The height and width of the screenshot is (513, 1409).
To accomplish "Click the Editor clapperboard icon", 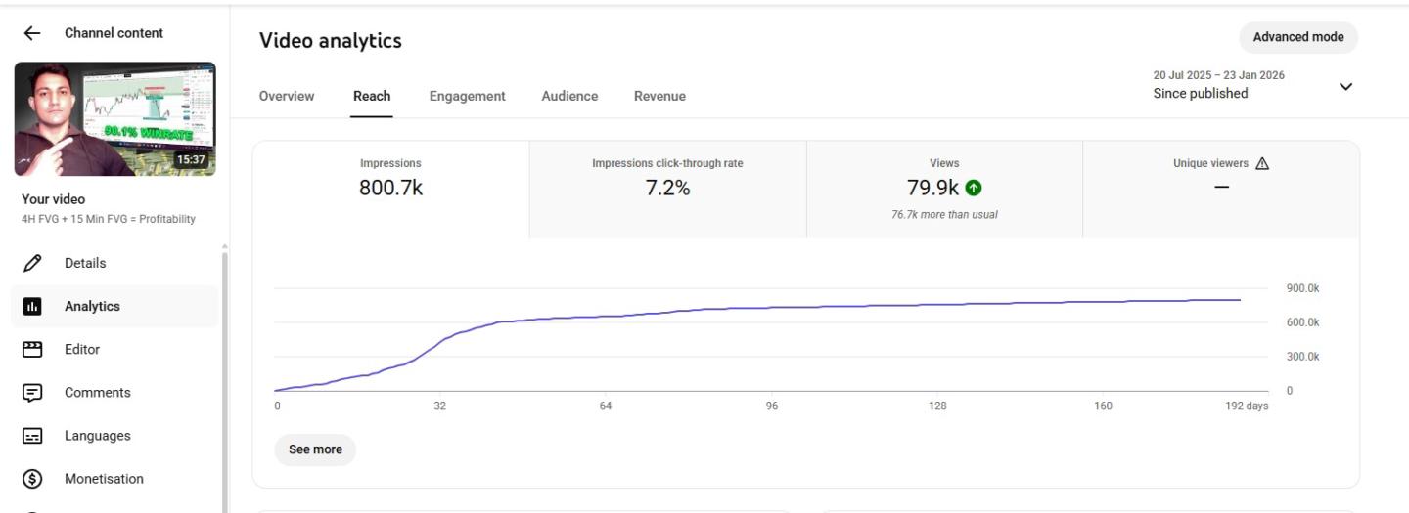I will tap(32, 349).
